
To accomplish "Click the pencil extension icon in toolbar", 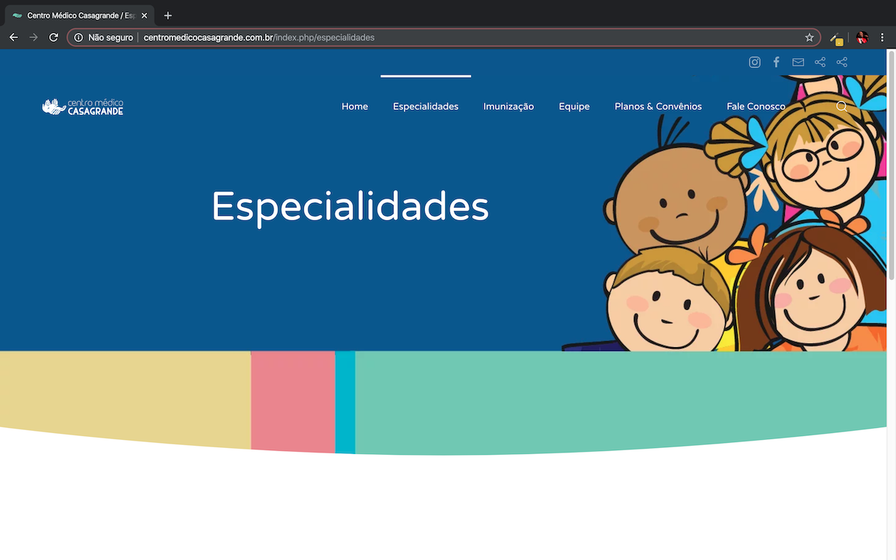I will click(x=837, y=39).
